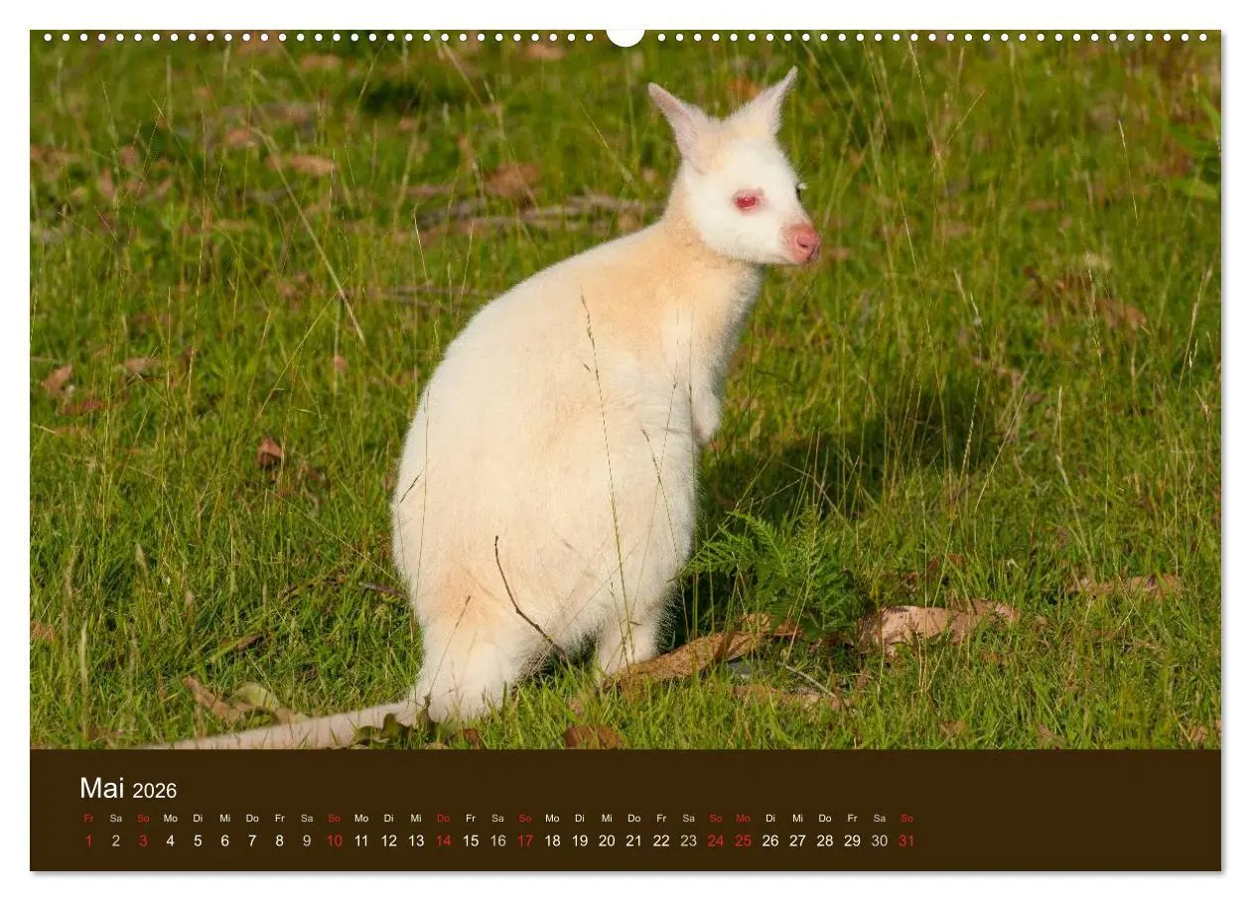Select the year label 2026

tap(154, 792)
